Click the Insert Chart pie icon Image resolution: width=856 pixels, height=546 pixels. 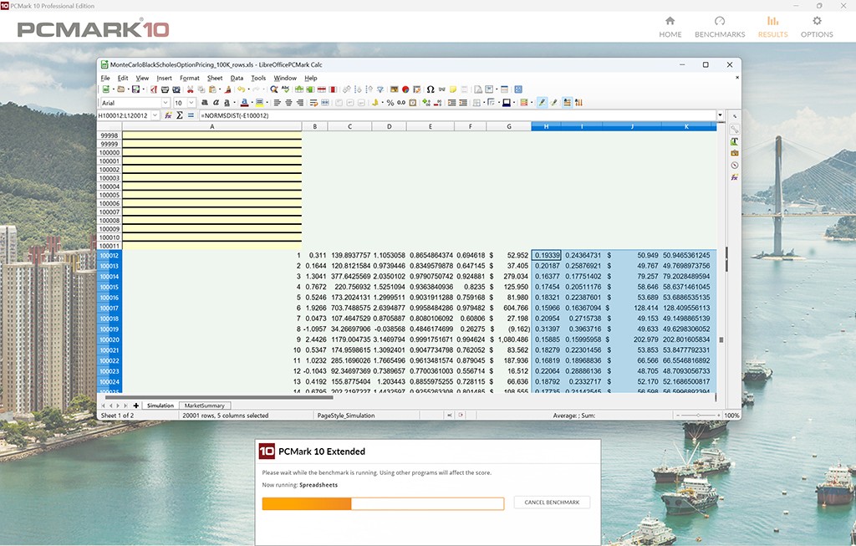click(405, 89)
